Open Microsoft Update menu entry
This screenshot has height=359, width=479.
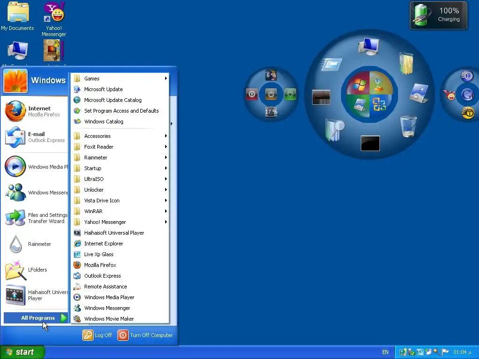click(120, 89)
